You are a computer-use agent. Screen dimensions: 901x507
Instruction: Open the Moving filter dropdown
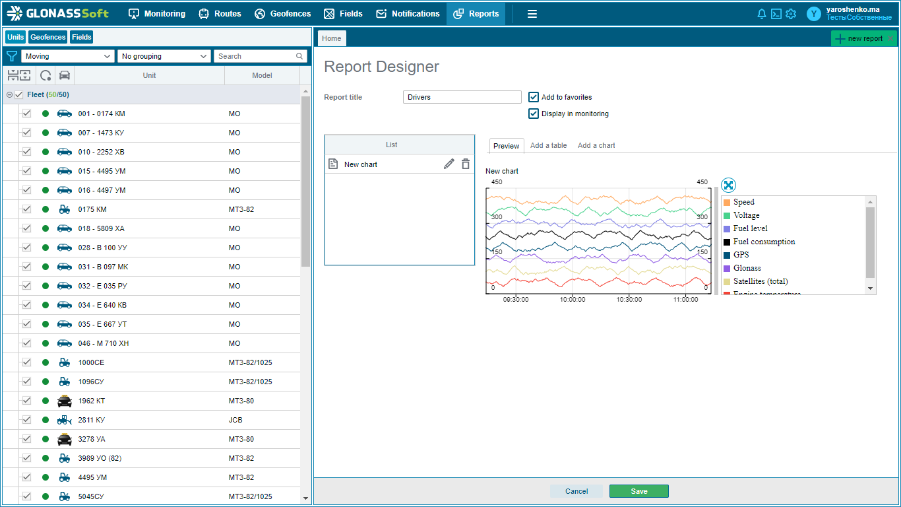click(68, 56)
